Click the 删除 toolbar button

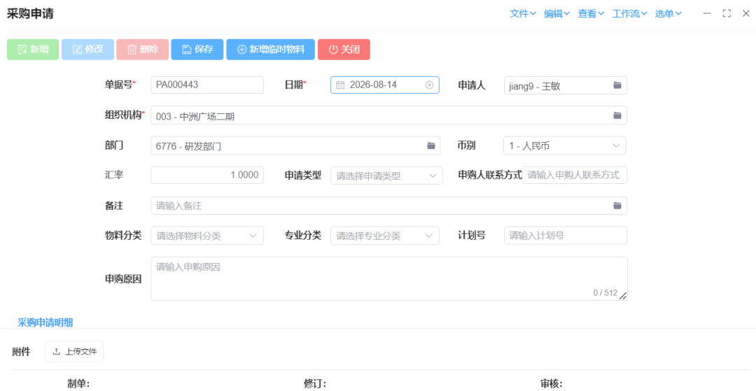[x=142, y=50]
